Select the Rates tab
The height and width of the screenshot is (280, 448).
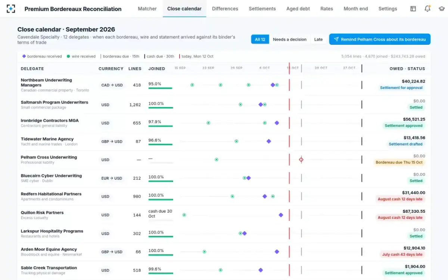point(327,9)
